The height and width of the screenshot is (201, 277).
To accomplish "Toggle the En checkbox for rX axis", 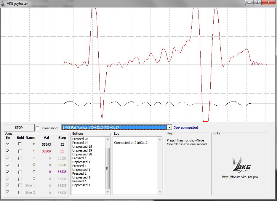I will pyautogui.click(x=7, y=165).
